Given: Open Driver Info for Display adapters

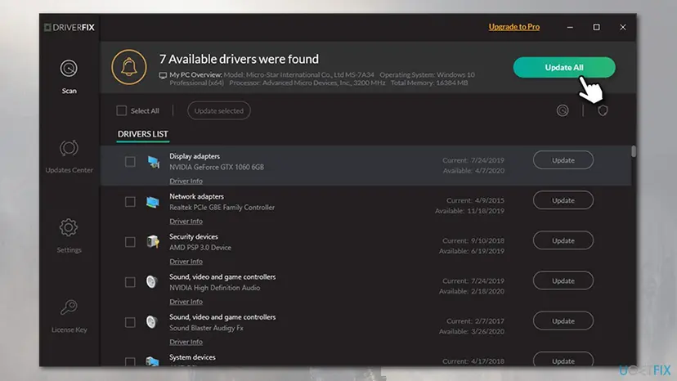Looking at the screenshot, I should 186,181.
